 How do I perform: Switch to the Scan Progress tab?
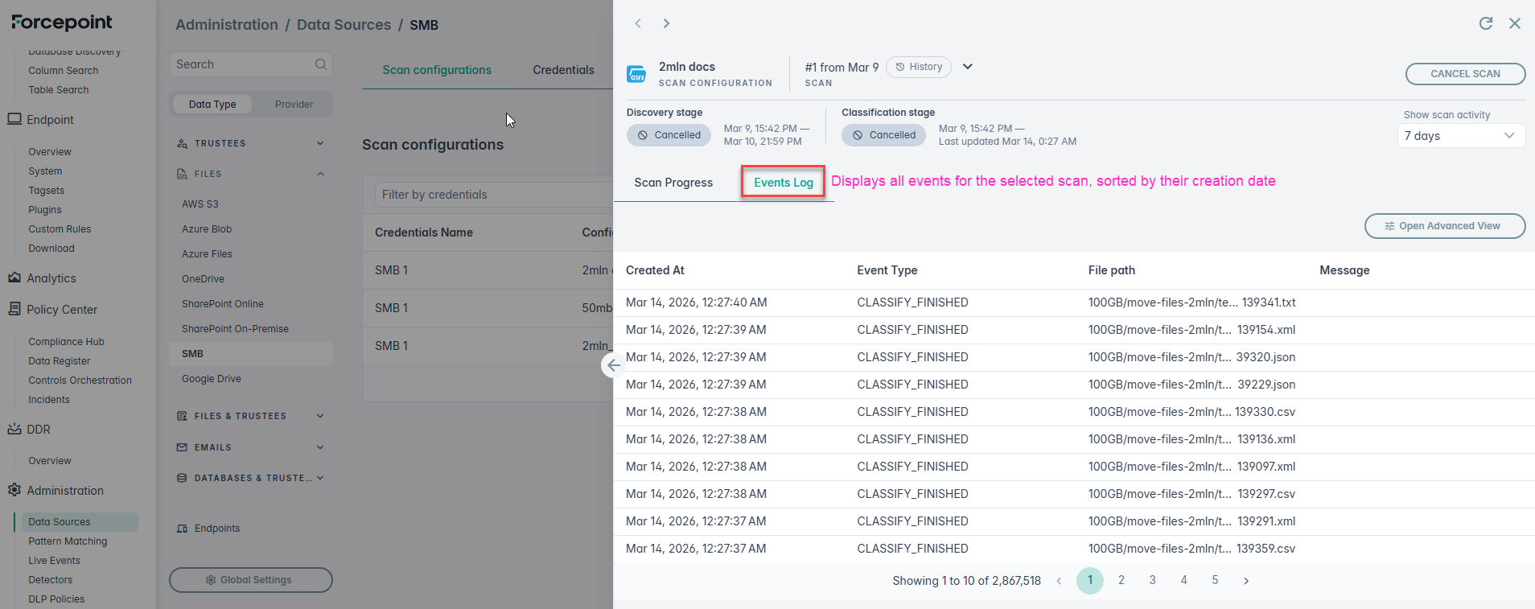(x=673, y=183)
